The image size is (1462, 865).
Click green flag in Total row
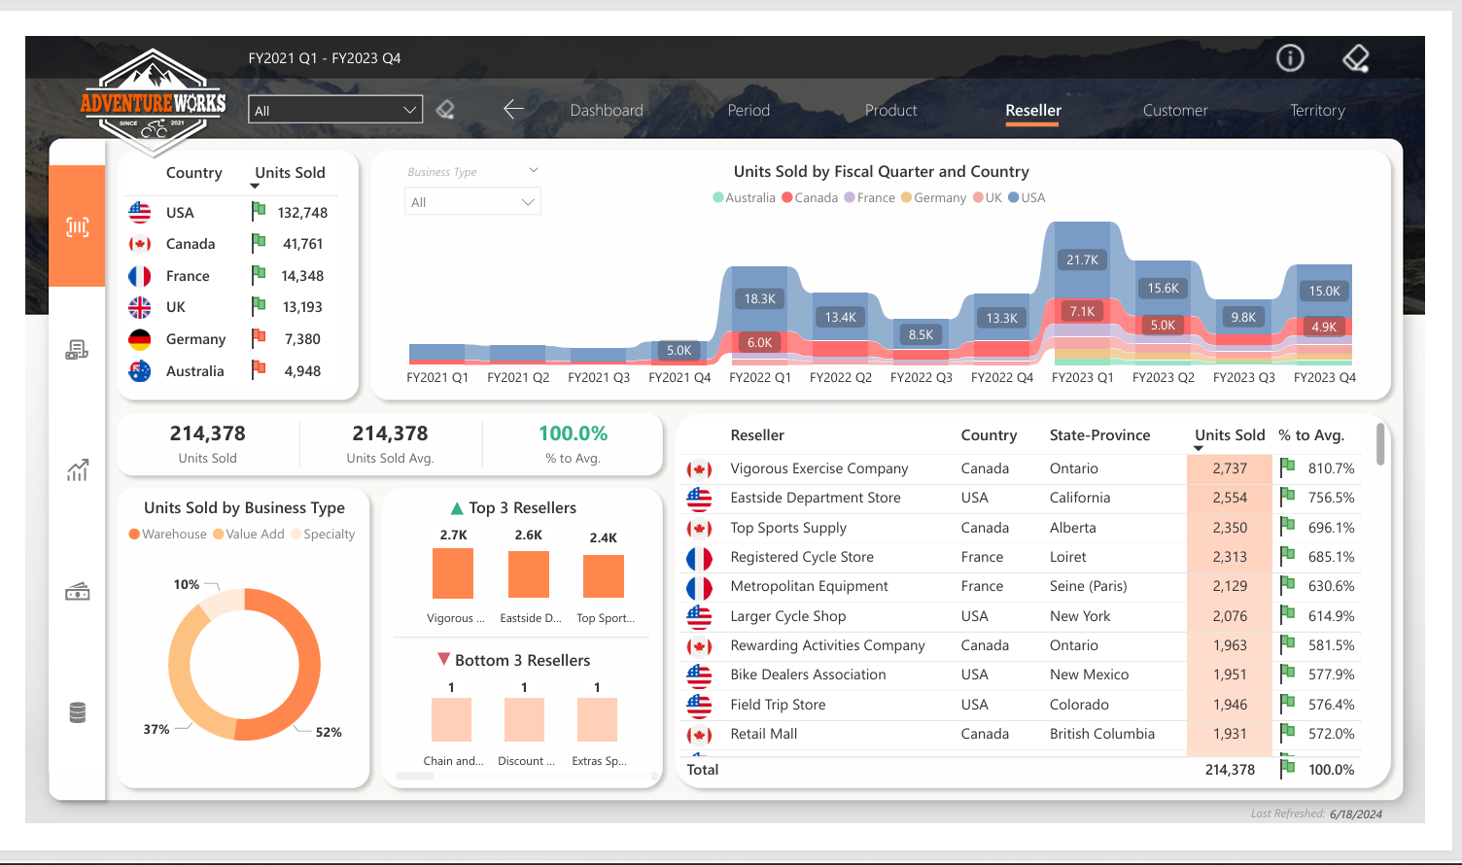coord(1287,768)
